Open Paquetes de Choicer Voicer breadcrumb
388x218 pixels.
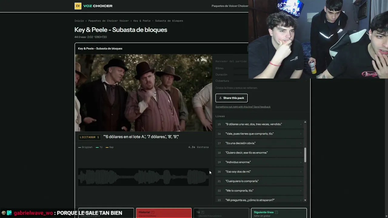[109, 21]
